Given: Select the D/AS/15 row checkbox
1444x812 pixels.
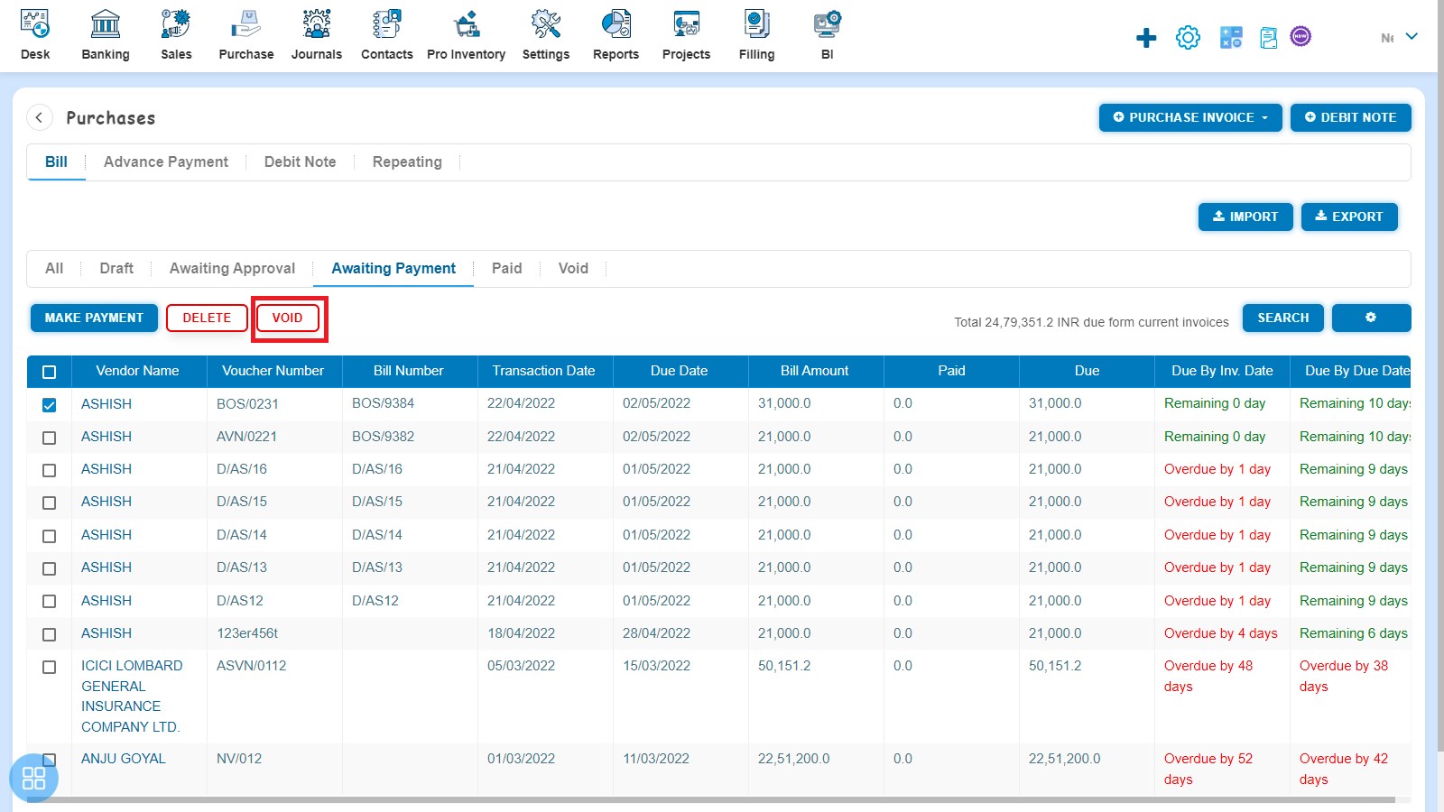Looking at the screenshot, I should point(50,503).
